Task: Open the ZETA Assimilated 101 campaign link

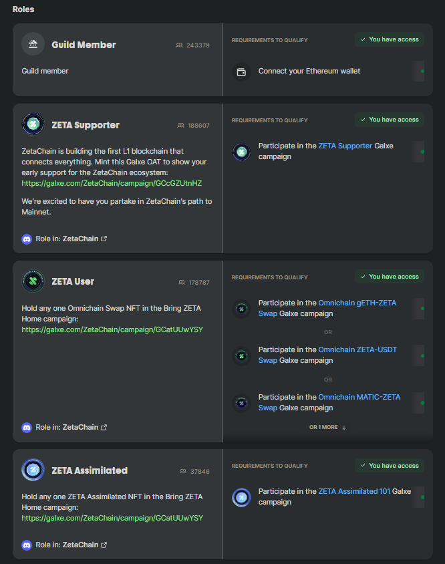Action: tap(354, 491)
